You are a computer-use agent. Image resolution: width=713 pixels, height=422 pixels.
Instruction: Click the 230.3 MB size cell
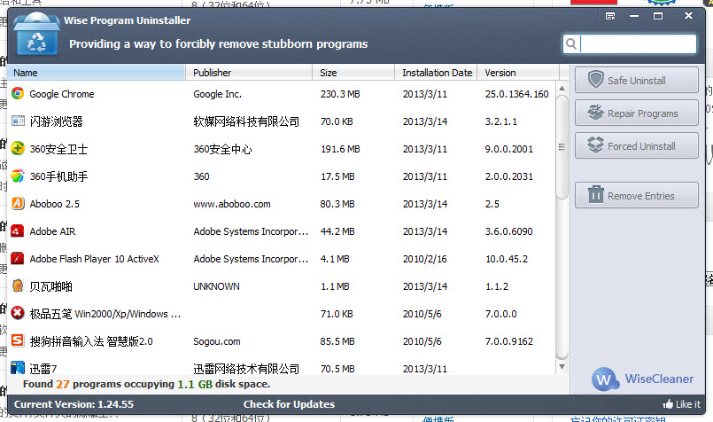pos(340,94)
